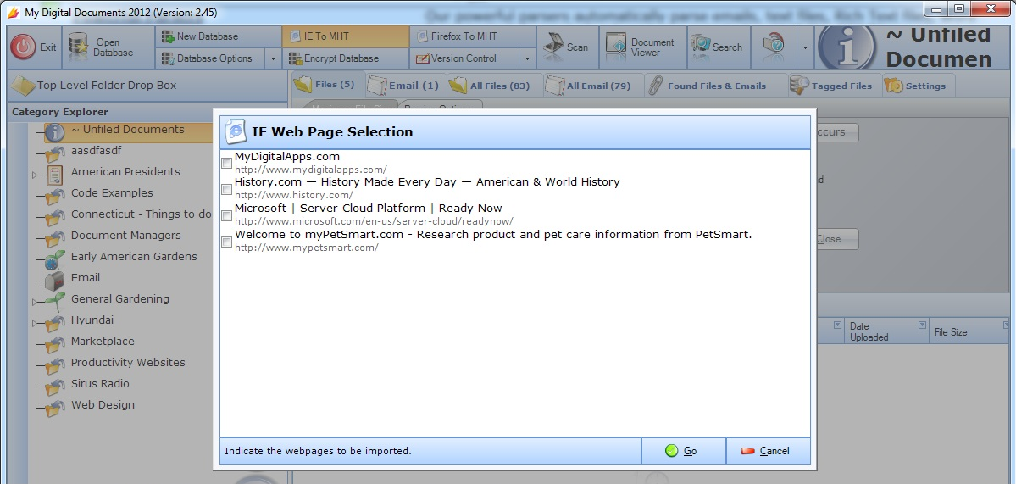Open Version Control
Screen dimensions: 1016x484
click(464, 58)
